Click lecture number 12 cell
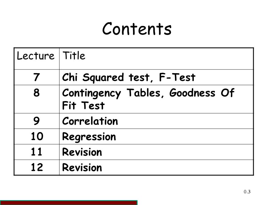Image resolution: width=274 pixels, height=205 pixels. tap(37, 167)
